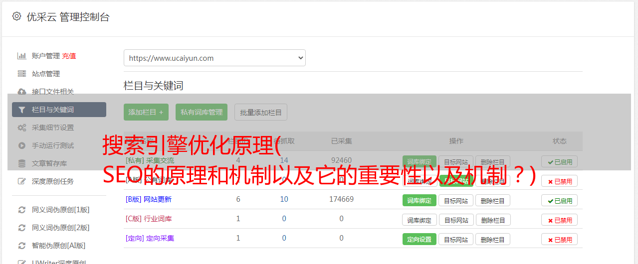Open the [B版] 网站更新 column link
Screen dimensions: 638x264
(x=149, y=199)
